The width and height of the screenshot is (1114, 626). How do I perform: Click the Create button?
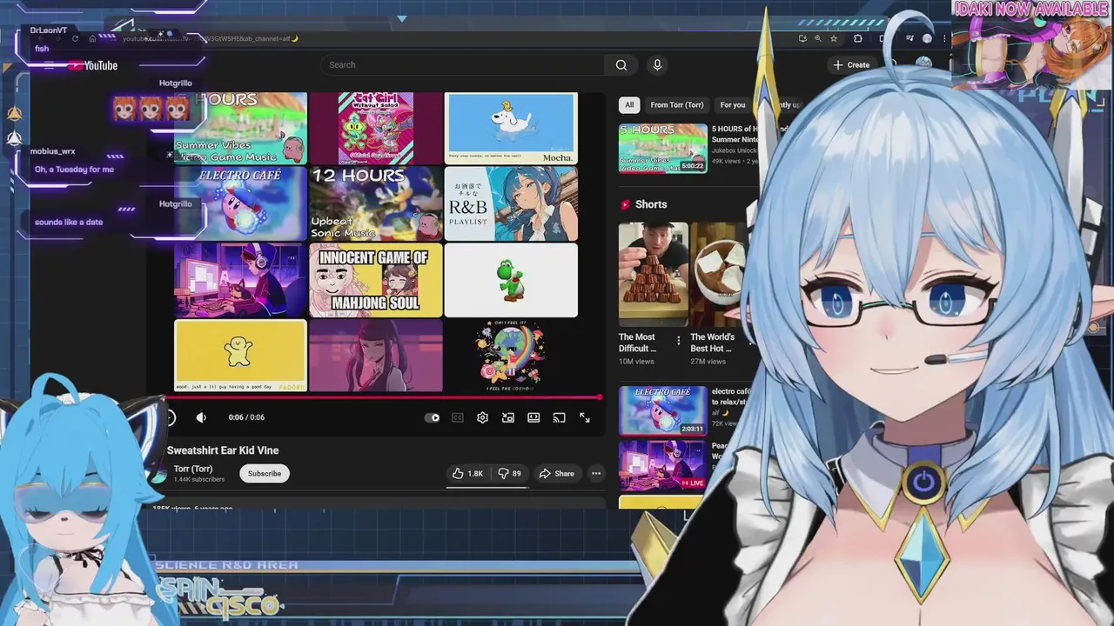click(851, 64)
